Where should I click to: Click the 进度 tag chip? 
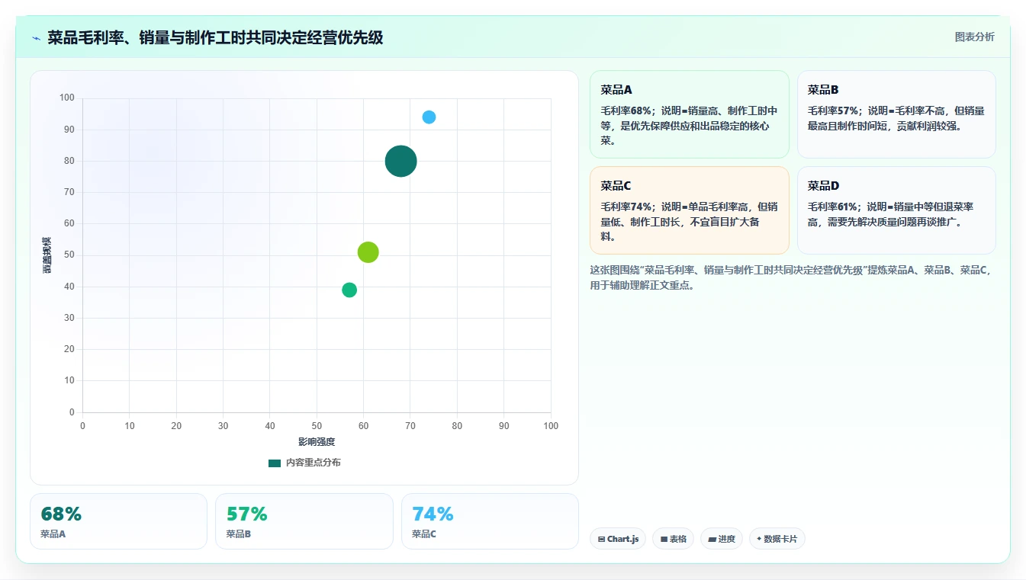tap(722, 539)
